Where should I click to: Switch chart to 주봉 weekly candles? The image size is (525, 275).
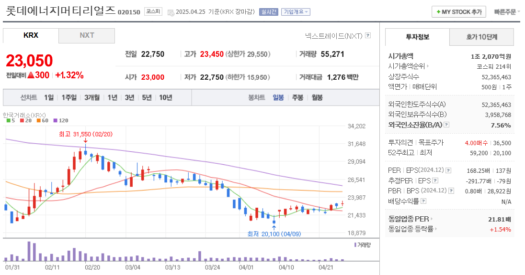point(297,97)
